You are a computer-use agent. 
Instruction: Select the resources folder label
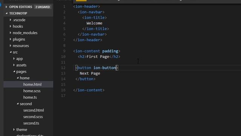pyautogui.click(x=21, y=46)
